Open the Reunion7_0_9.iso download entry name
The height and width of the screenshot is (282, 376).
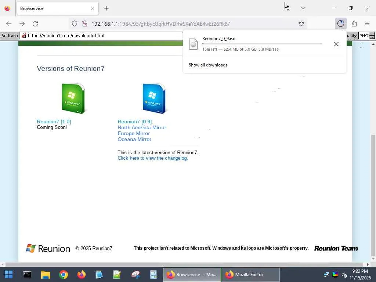click(219, 38)
